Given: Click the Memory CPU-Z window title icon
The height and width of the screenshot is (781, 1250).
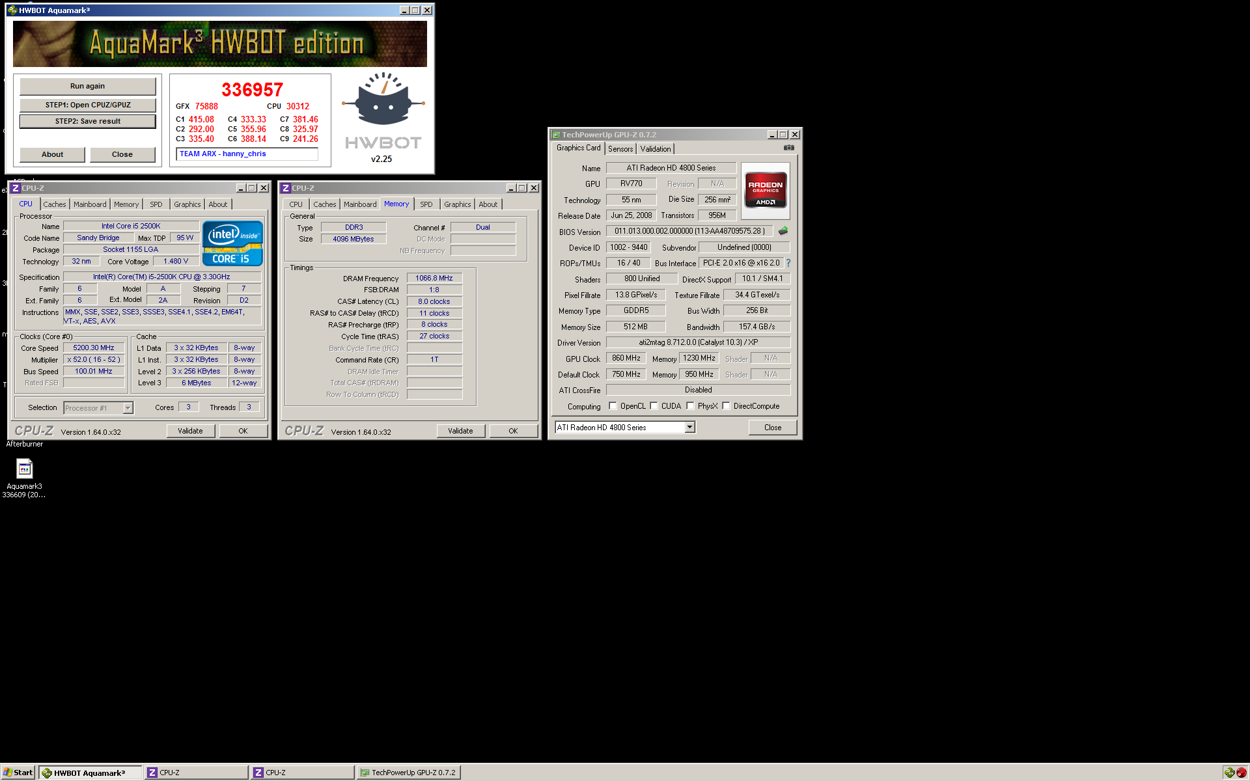Looking at the screenshot, I should tap(286, 188).
